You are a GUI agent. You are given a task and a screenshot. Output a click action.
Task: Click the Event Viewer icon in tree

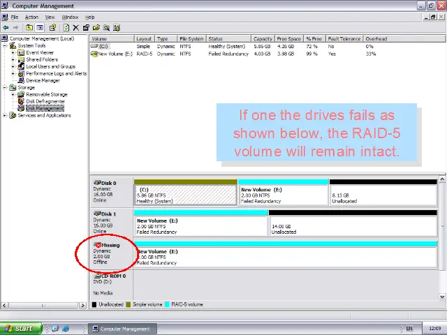[x=21, y=53]
